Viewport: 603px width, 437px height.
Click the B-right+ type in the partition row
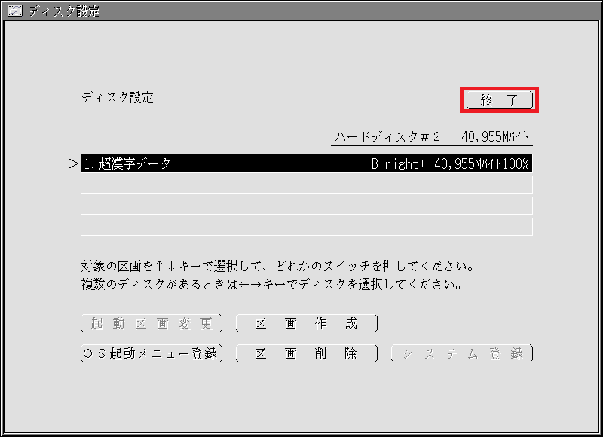coord(399,163)
